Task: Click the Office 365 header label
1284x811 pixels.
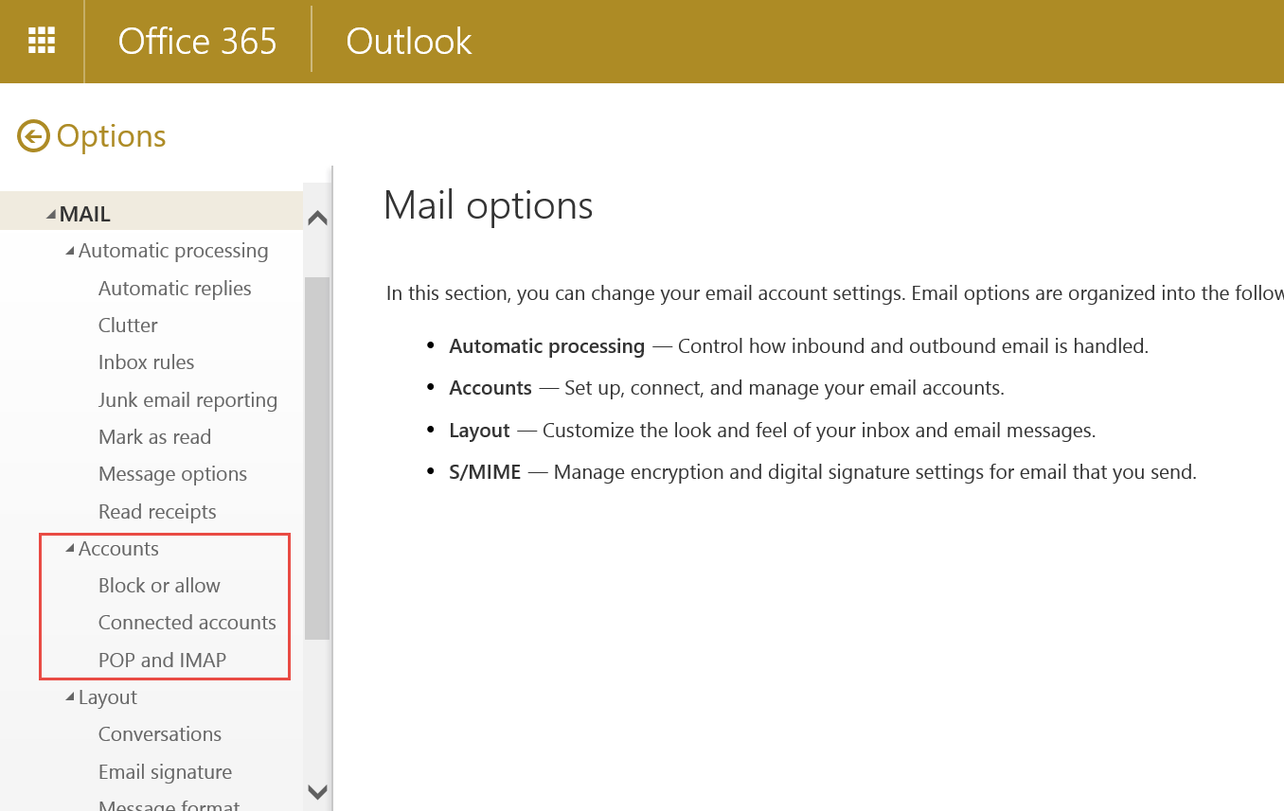Action: 197,40
